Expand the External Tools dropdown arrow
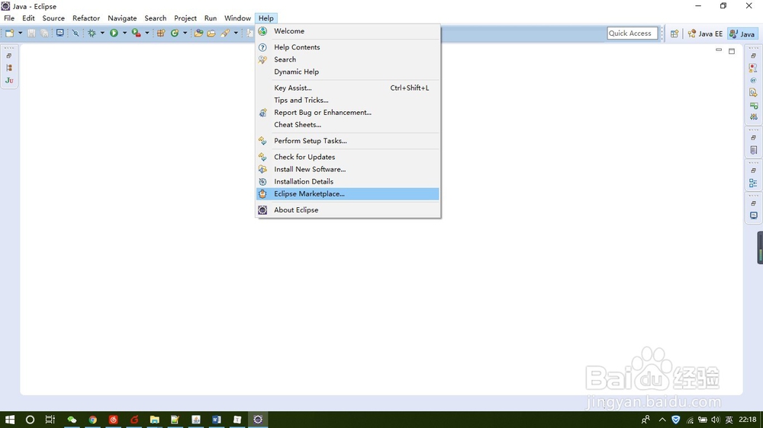 pyautogui.click(x=147, y=33)
